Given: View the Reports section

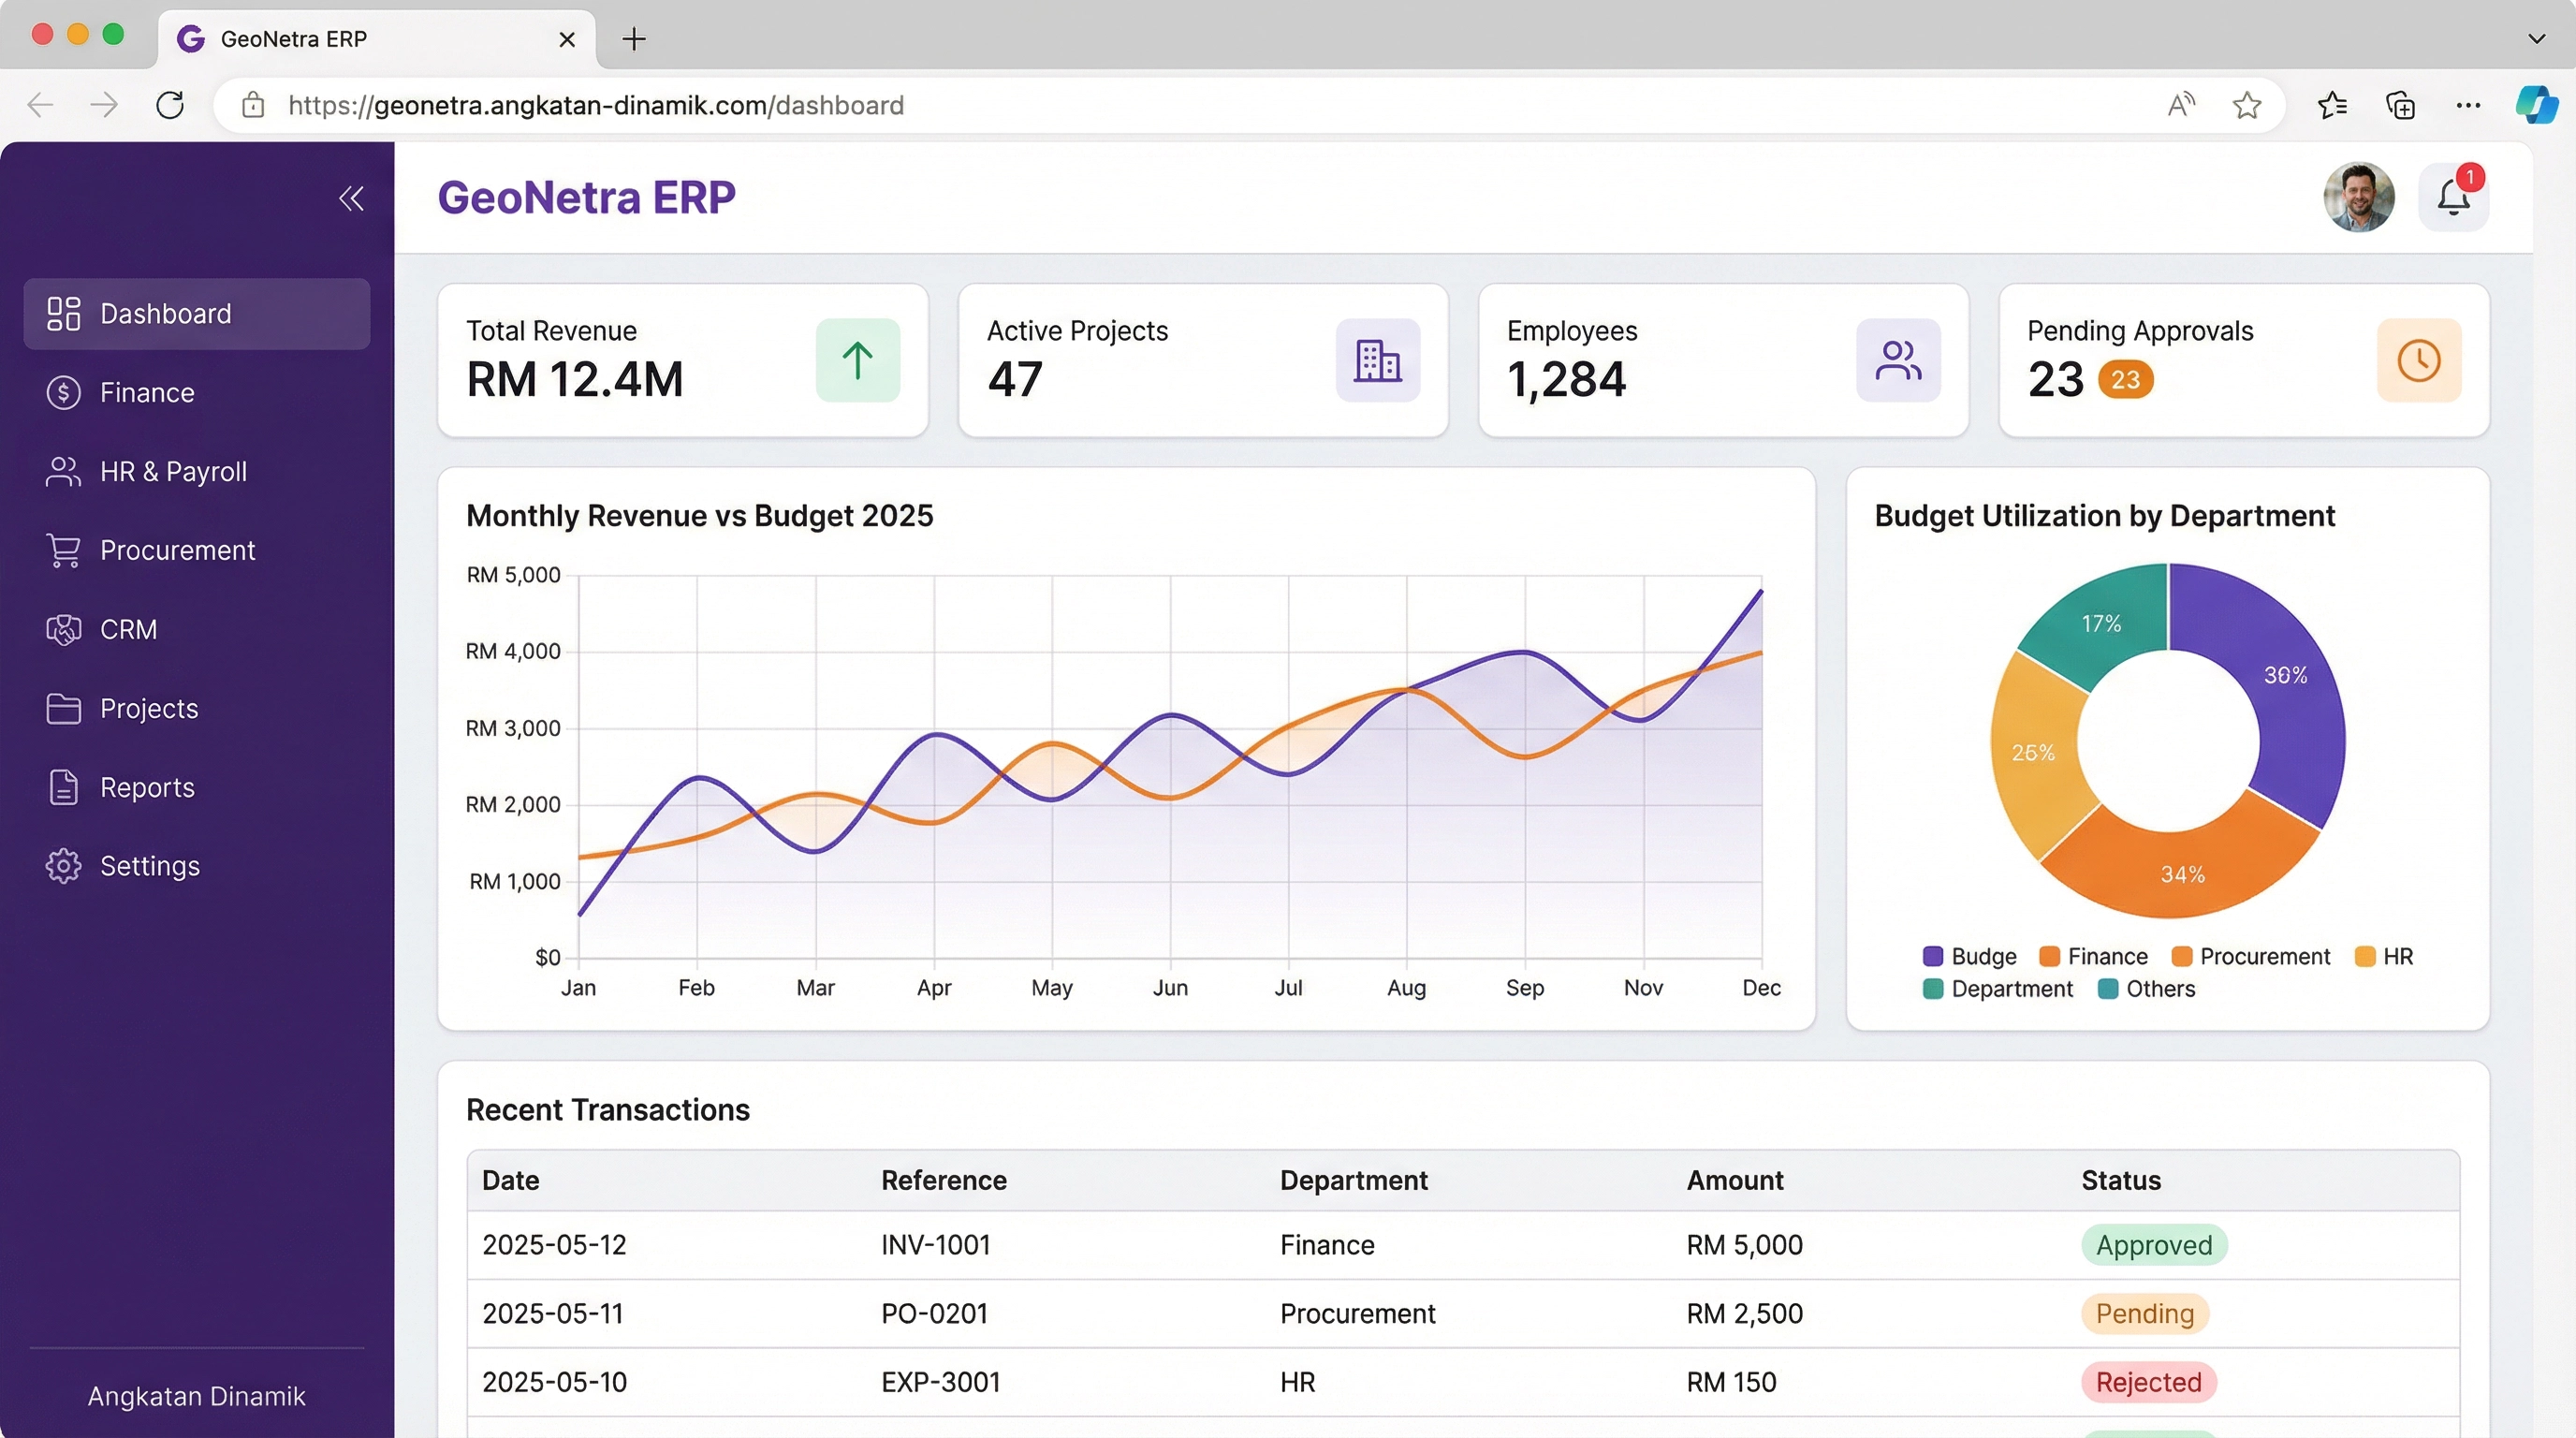Looking at the screenshot, I should coord(146,787).
